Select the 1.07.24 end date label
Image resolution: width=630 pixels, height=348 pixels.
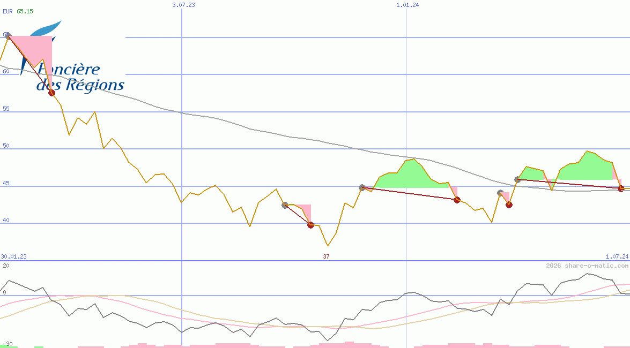[x=617, y=256]
